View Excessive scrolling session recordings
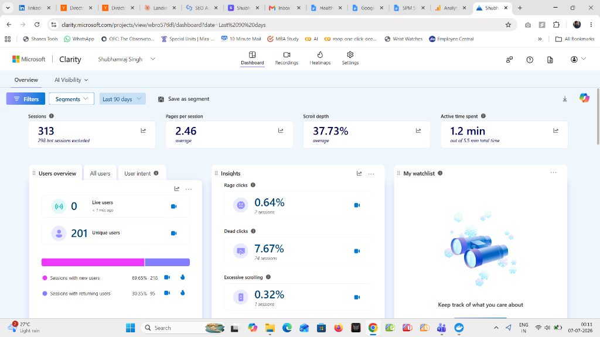The width and height of the screenshot is (600, 337). [x=357, y=297]
